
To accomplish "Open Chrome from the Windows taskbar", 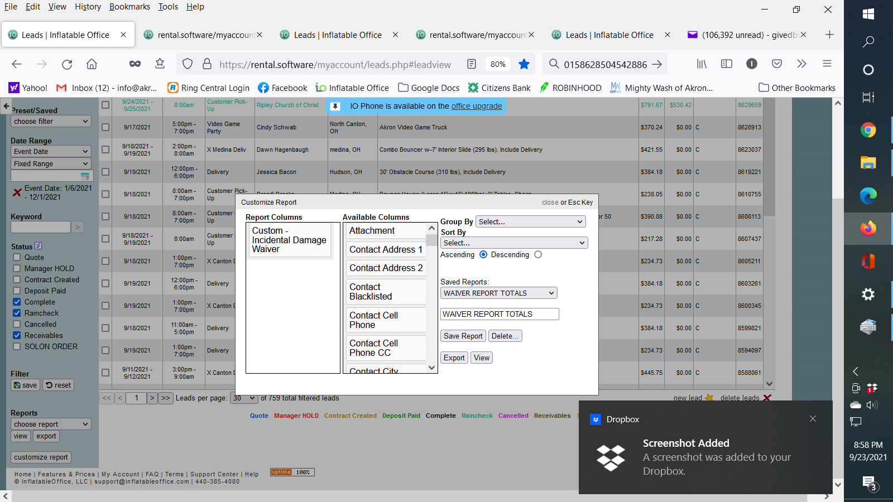I will (868, 131).
